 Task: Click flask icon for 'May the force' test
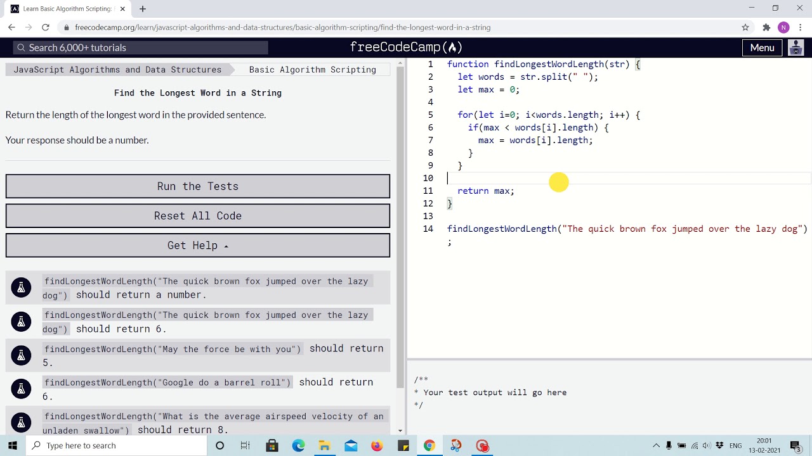[x=21, y=355]
